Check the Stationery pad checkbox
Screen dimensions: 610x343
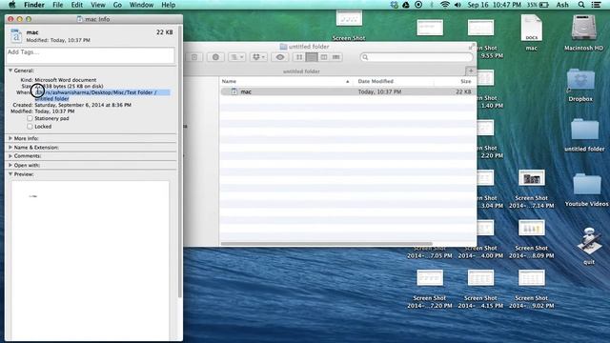30,118
